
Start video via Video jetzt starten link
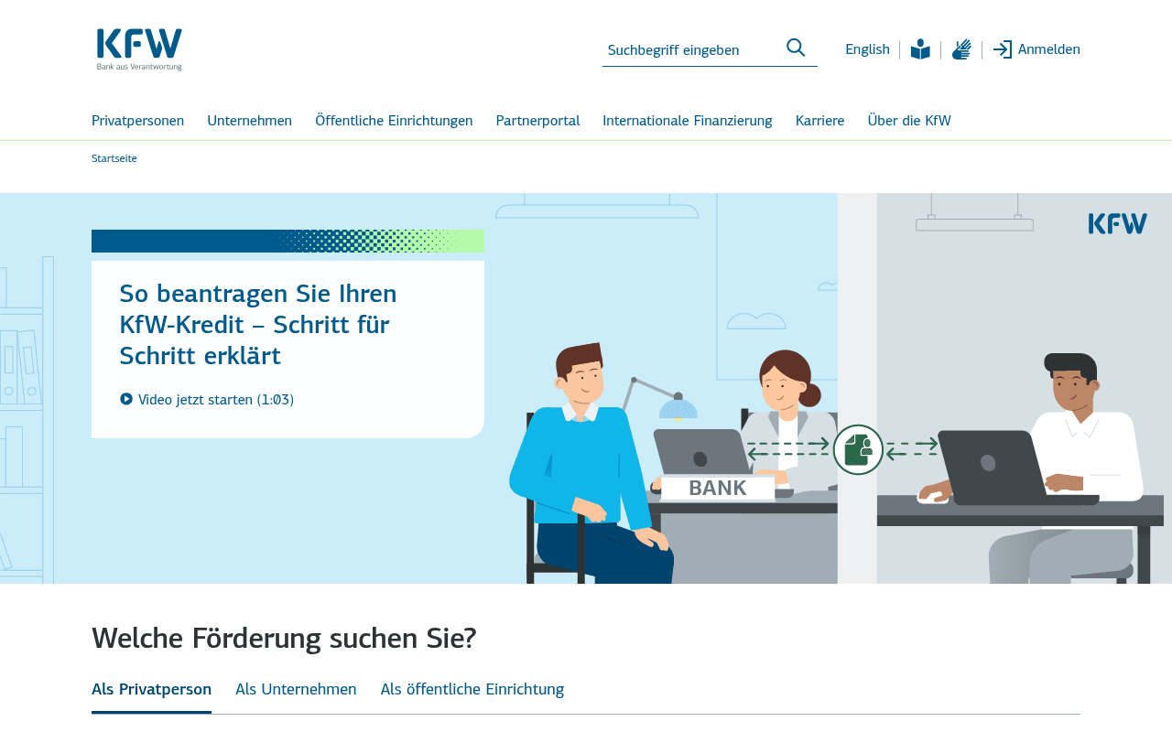point(207,399)
